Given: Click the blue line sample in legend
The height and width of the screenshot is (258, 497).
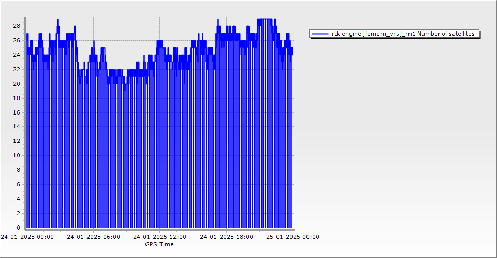Looking at the screenshot, I should click(x=321, y=34).
